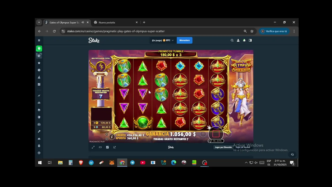
Task: Open the Stake sidebar hamburger menu
Action: coord(39,40)
